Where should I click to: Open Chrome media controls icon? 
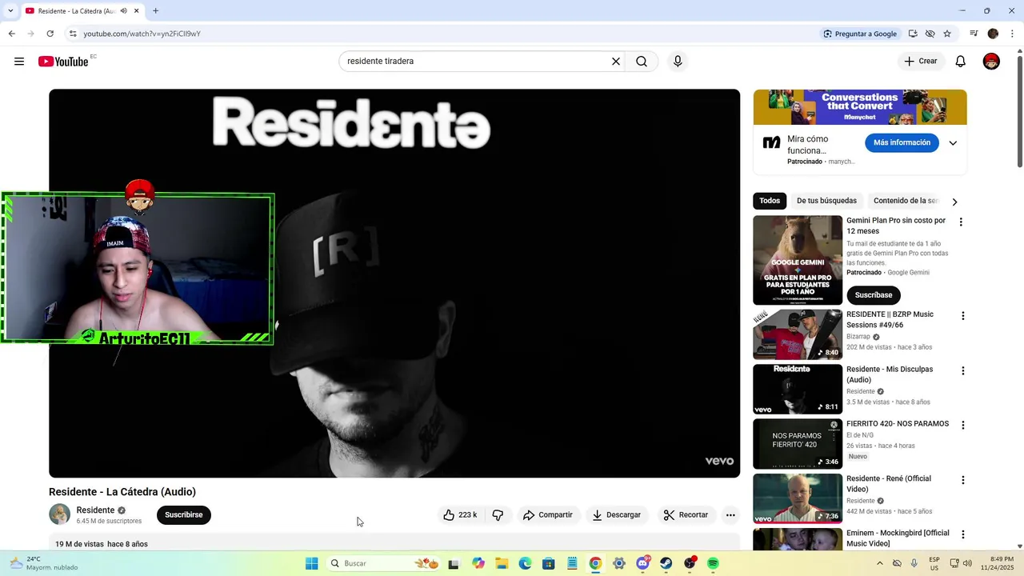tap(974, 34)
